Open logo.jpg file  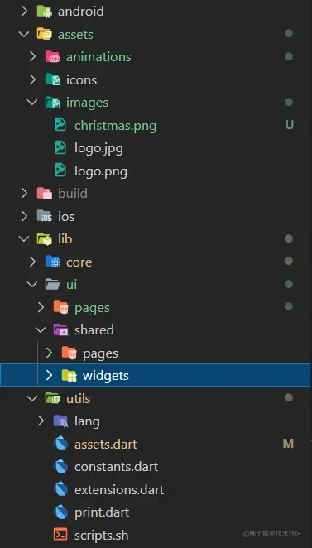point(98,148)
